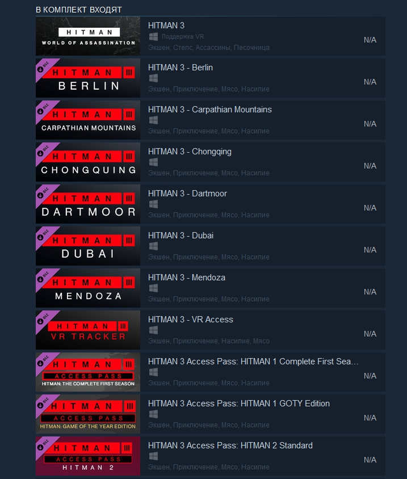Click the DLC badge on VR Tracker thumbnail

pos(44,319)
